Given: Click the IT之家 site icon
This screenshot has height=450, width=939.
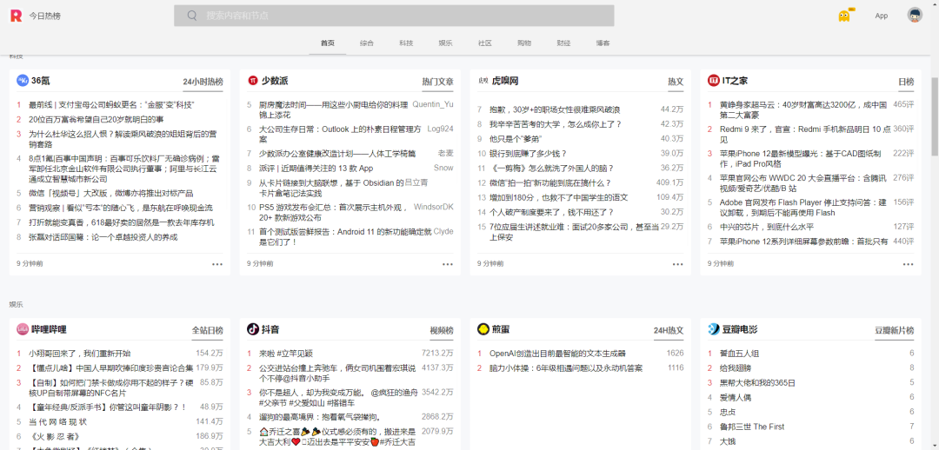Looking at the screenshot, I should tap(713, 81).
